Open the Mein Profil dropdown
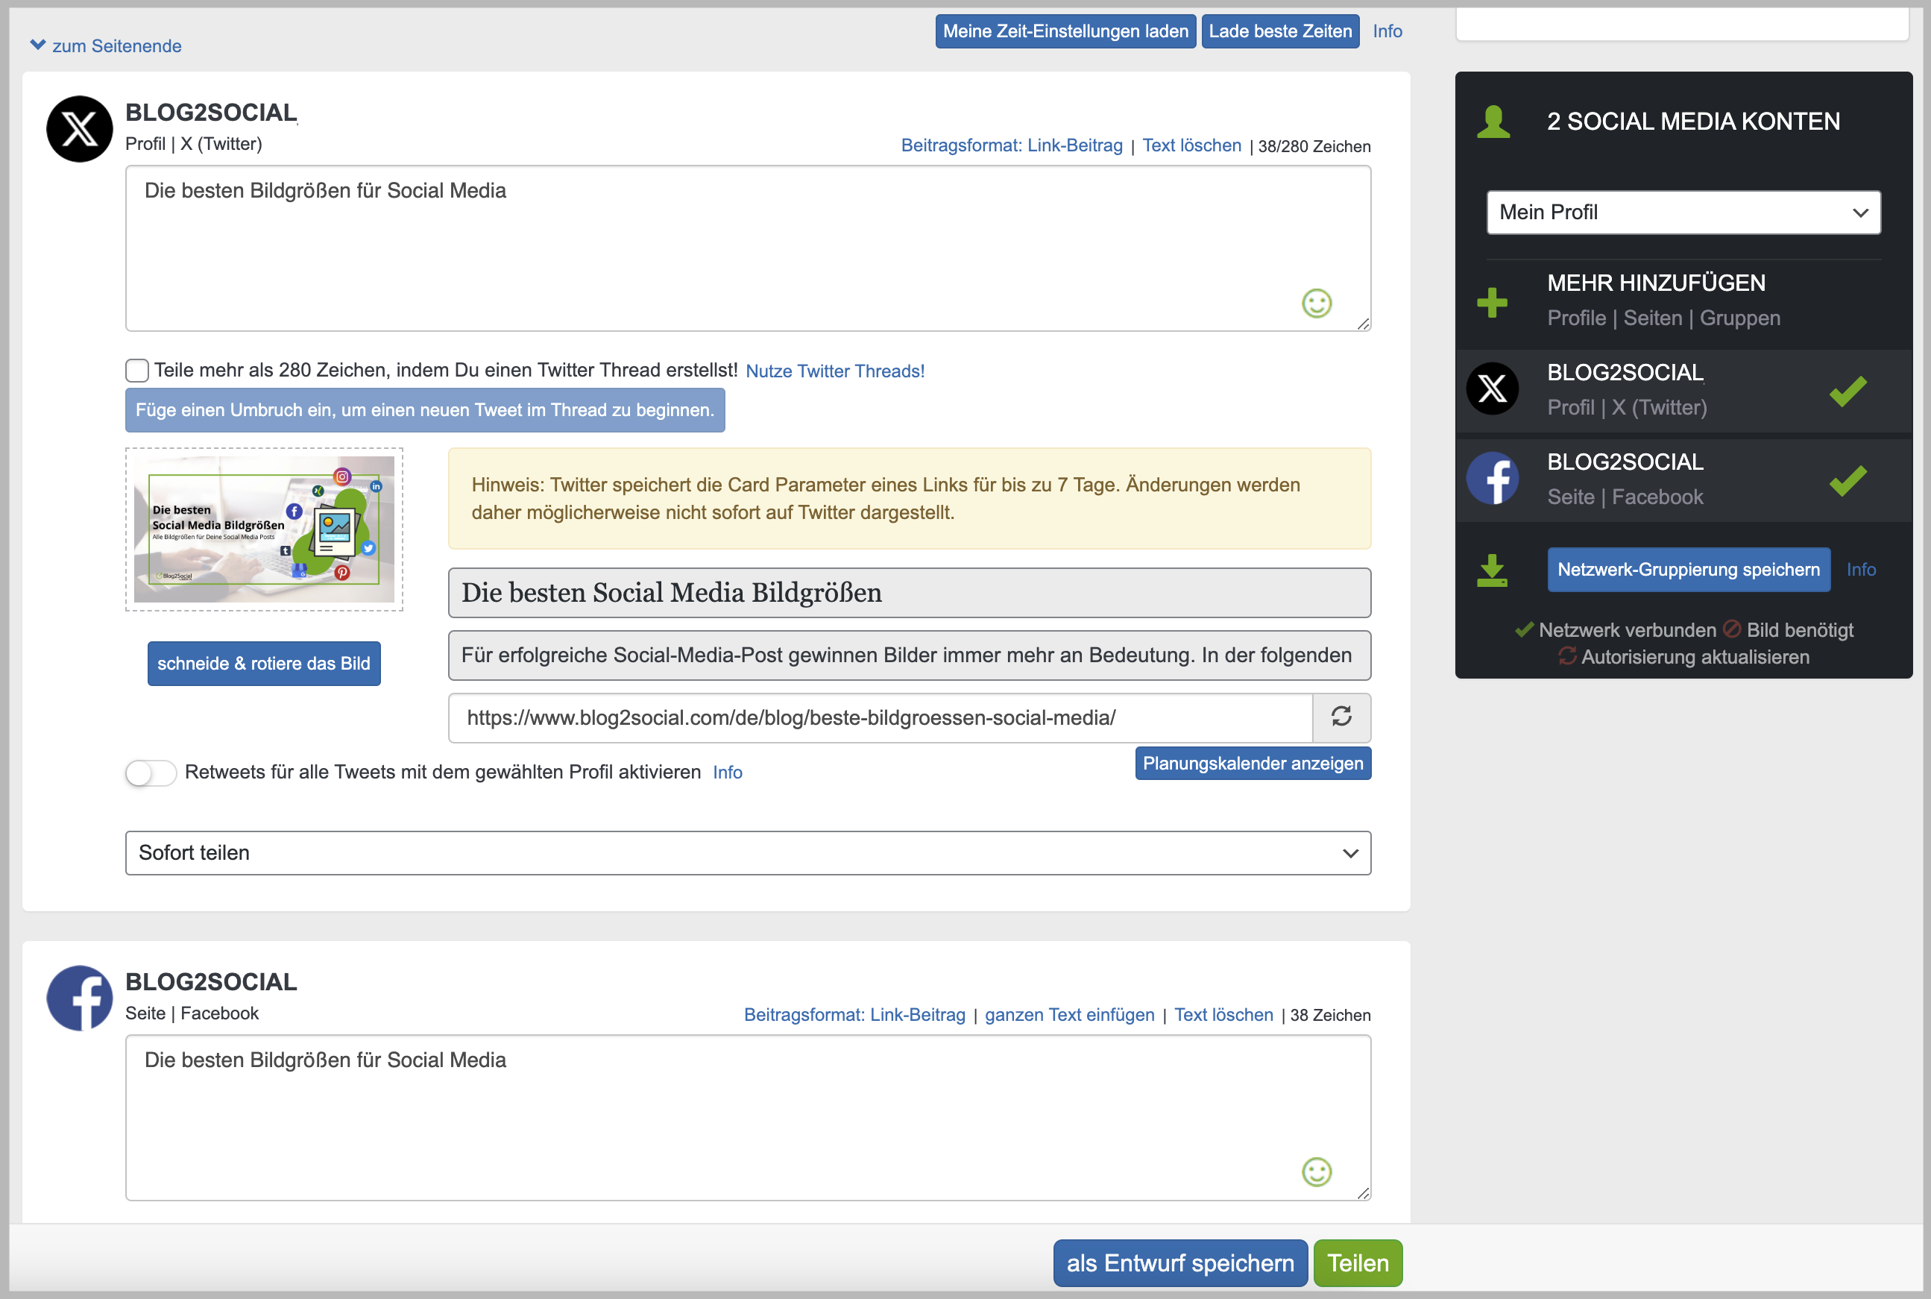 pos(1683,212)
